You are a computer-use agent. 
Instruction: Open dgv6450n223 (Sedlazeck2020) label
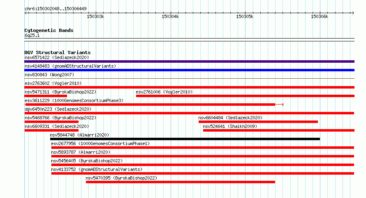point(58,109)
